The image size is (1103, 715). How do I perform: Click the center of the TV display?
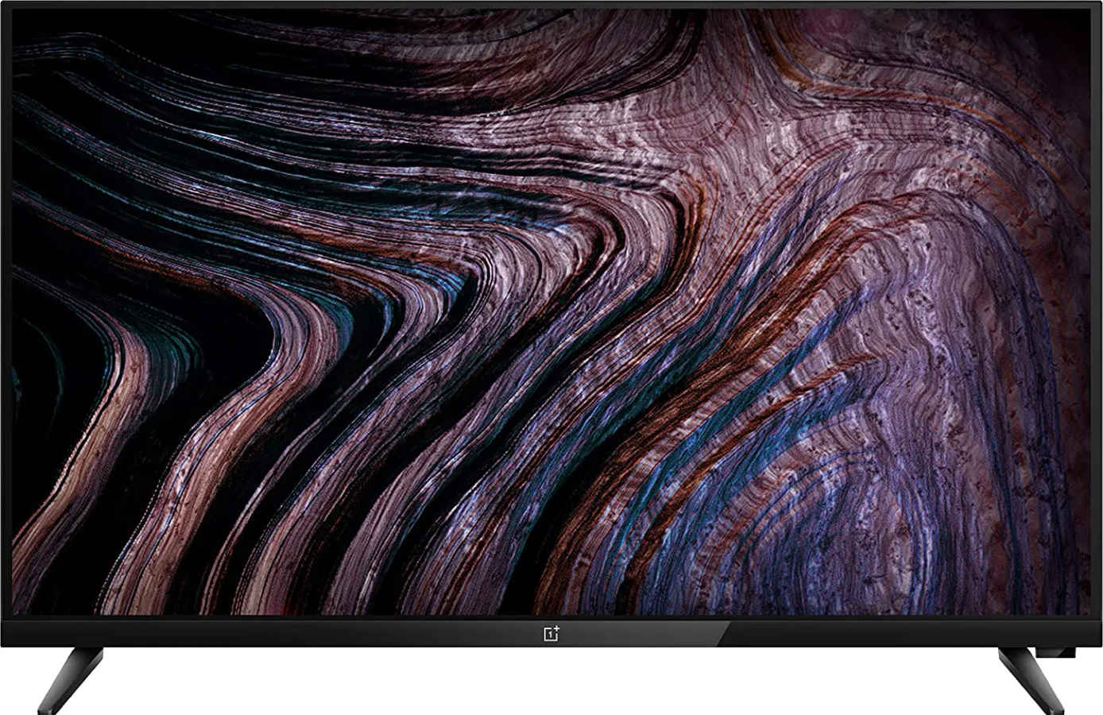tap(551, 314)
